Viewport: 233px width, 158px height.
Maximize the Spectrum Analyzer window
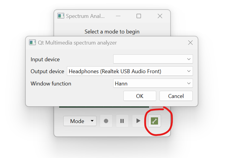(139, 16)
